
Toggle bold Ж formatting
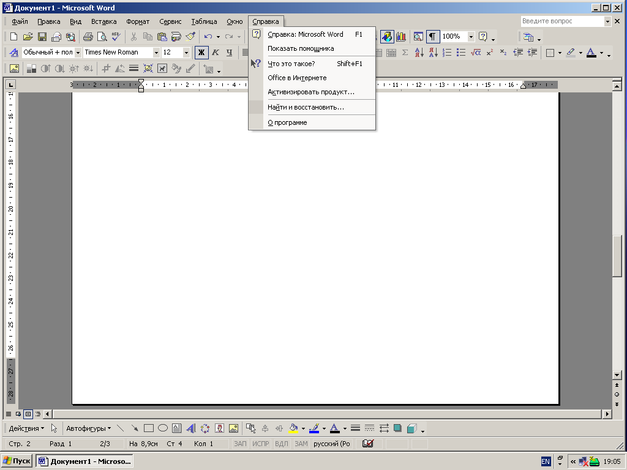pos(201,53)
